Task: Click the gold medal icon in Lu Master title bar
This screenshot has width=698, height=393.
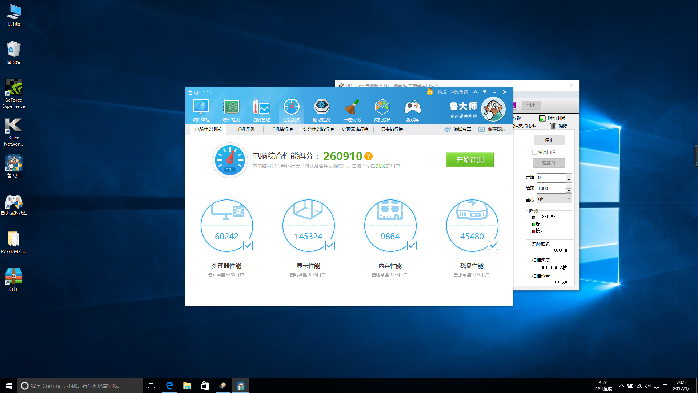Action: pyautogui.click(x=430, y=92)
